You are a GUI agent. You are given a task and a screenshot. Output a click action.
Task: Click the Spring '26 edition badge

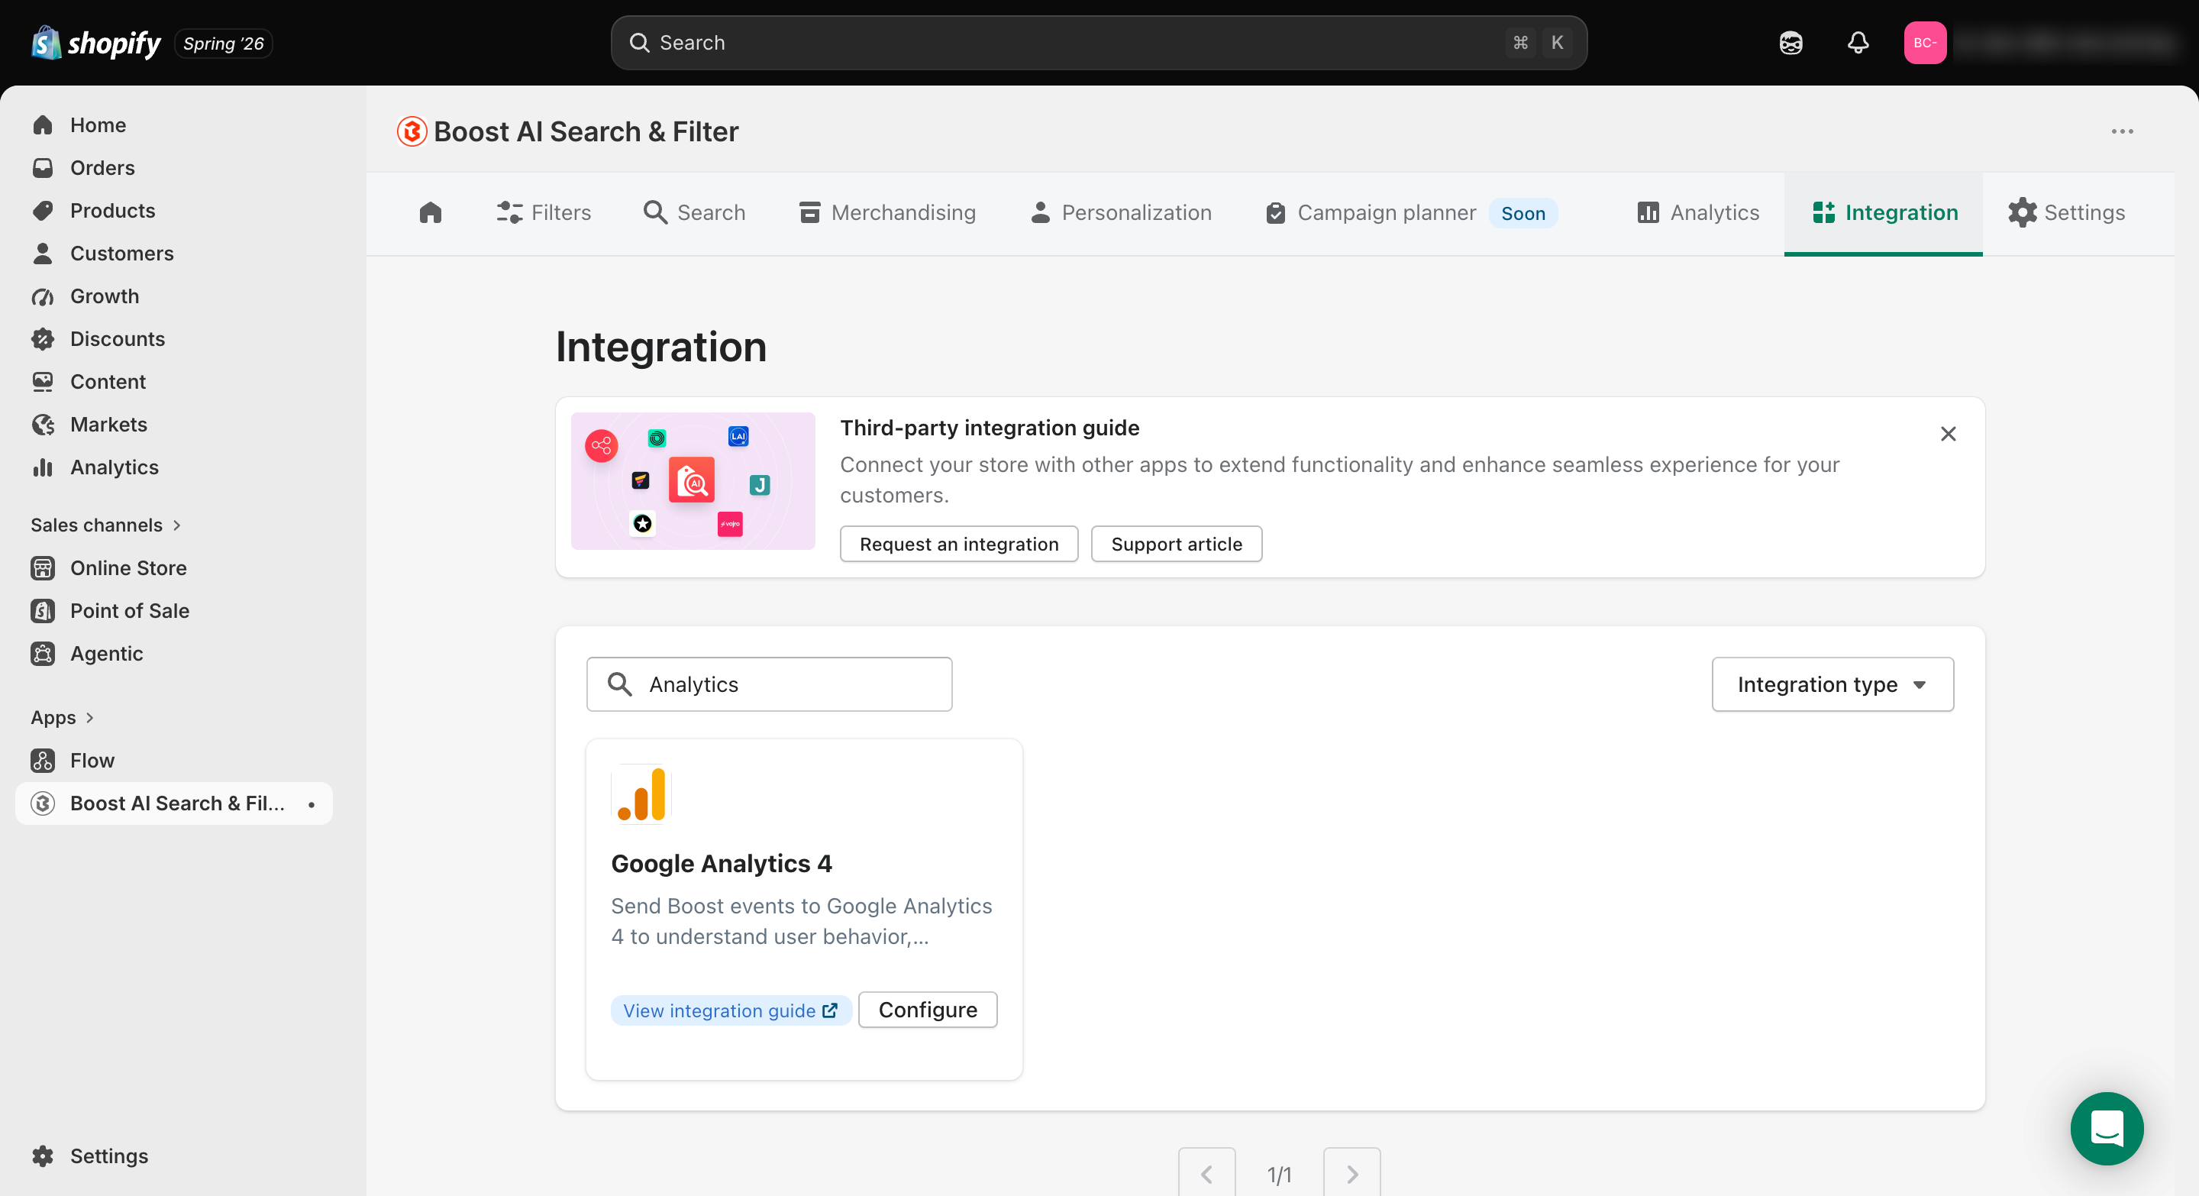[x=223, y=43]
